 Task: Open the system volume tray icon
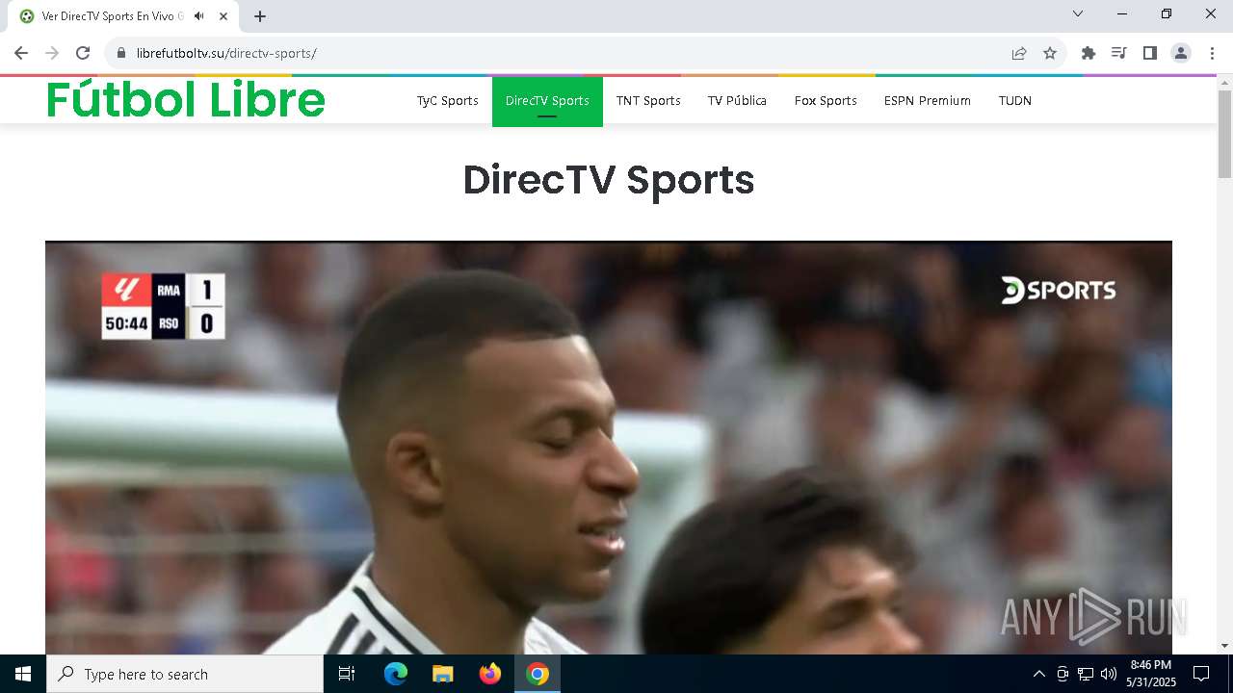1109,674
